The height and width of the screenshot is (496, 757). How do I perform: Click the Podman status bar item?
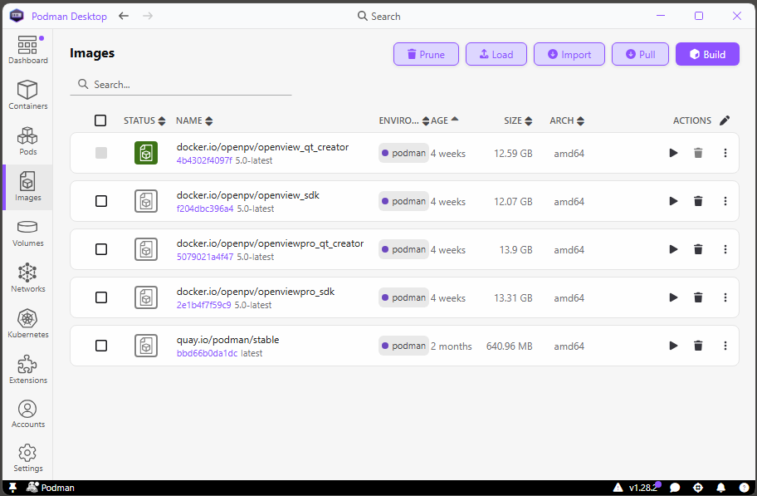click(x=50, y=488)
